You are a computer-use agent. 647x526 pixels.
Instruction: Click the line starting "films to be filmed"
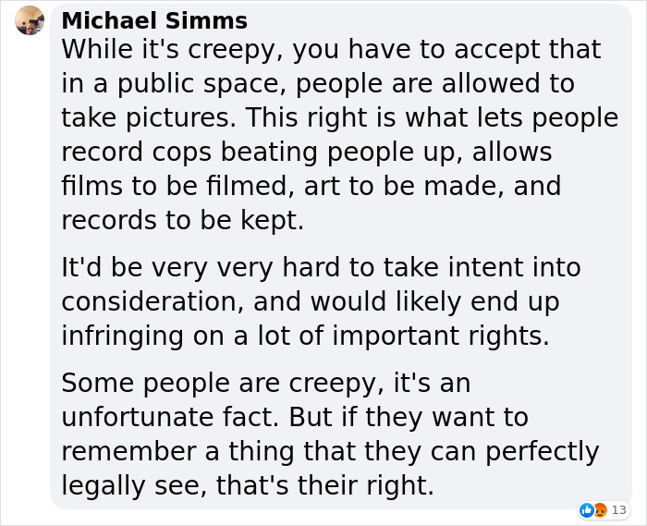[x=311, y=186]
